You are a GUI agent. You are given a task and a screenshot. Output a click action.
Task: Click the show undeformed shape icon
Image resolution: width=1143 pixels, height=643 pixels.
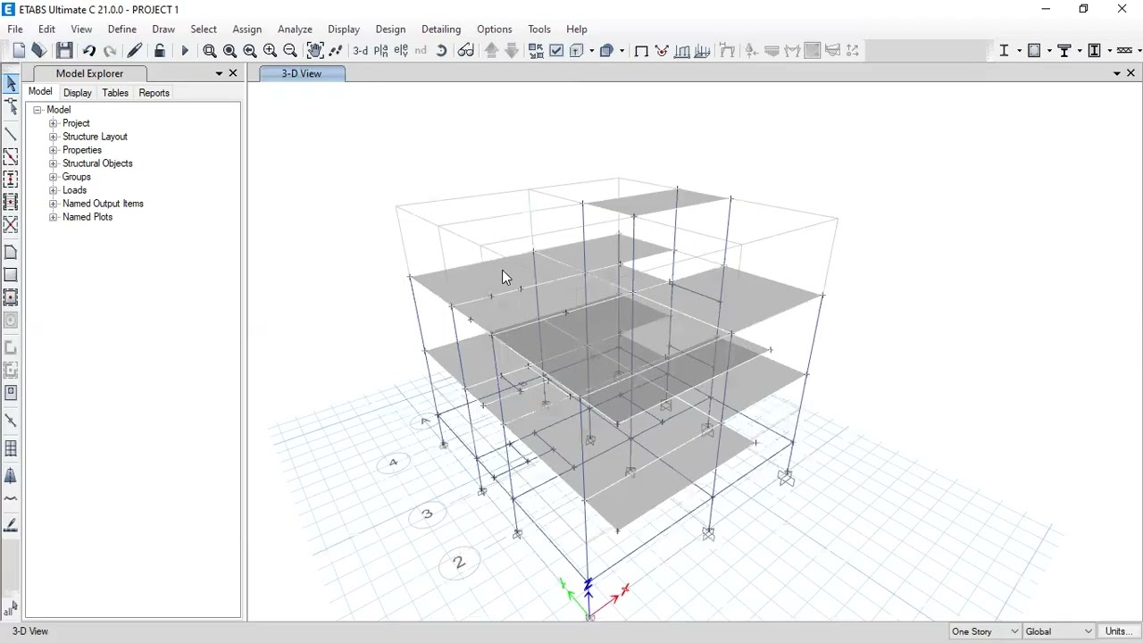[641, 51]
